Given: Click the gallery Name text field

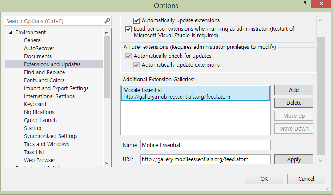Looking at the screenshot, I should pyautogui.click(x=205, y=145).
